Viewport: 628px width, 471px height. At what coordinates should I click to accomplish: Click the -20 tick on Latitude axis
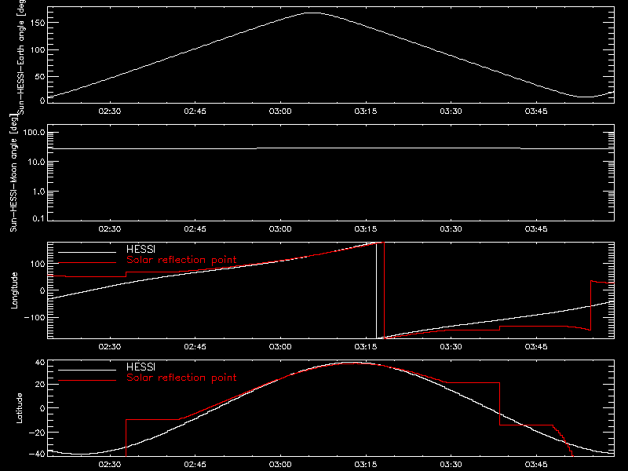[37, 433]
